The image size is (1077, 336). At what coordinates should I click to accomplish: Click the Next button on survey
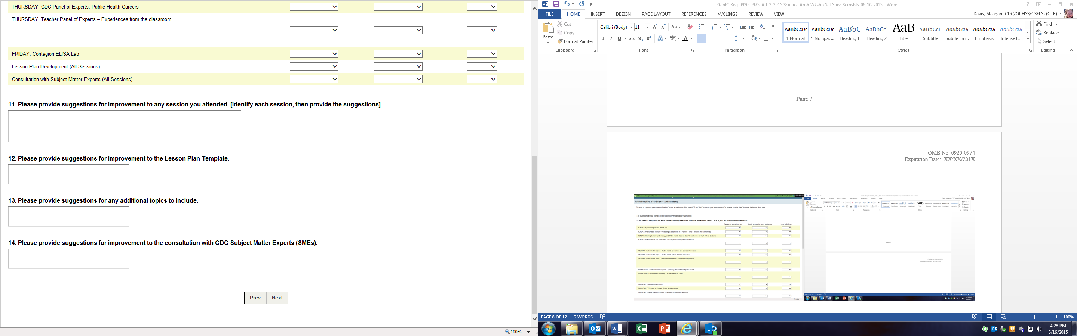pyautogui.click(x=277, y=298)
